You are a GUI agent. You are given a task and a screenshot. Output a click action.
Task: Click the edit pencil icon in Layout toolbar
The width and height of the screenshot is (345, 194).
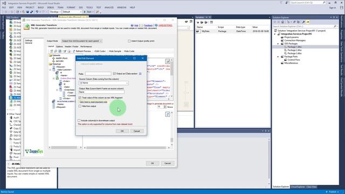coord(65,51)
